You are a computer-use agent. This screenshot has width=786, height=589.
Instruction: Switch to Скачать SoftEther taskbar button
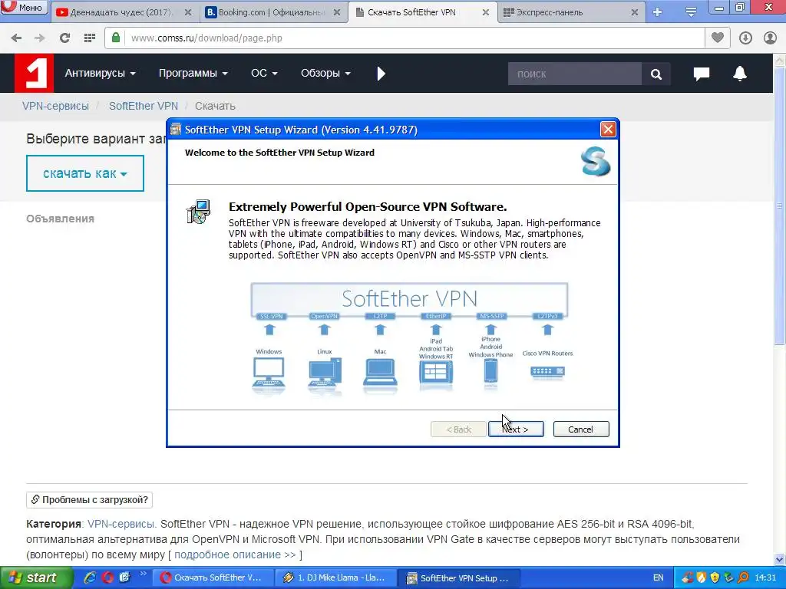click(213, 577)
